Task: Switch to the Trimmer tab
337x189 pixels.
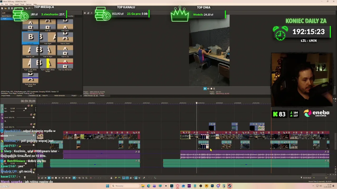Action: tap(102, 96)
